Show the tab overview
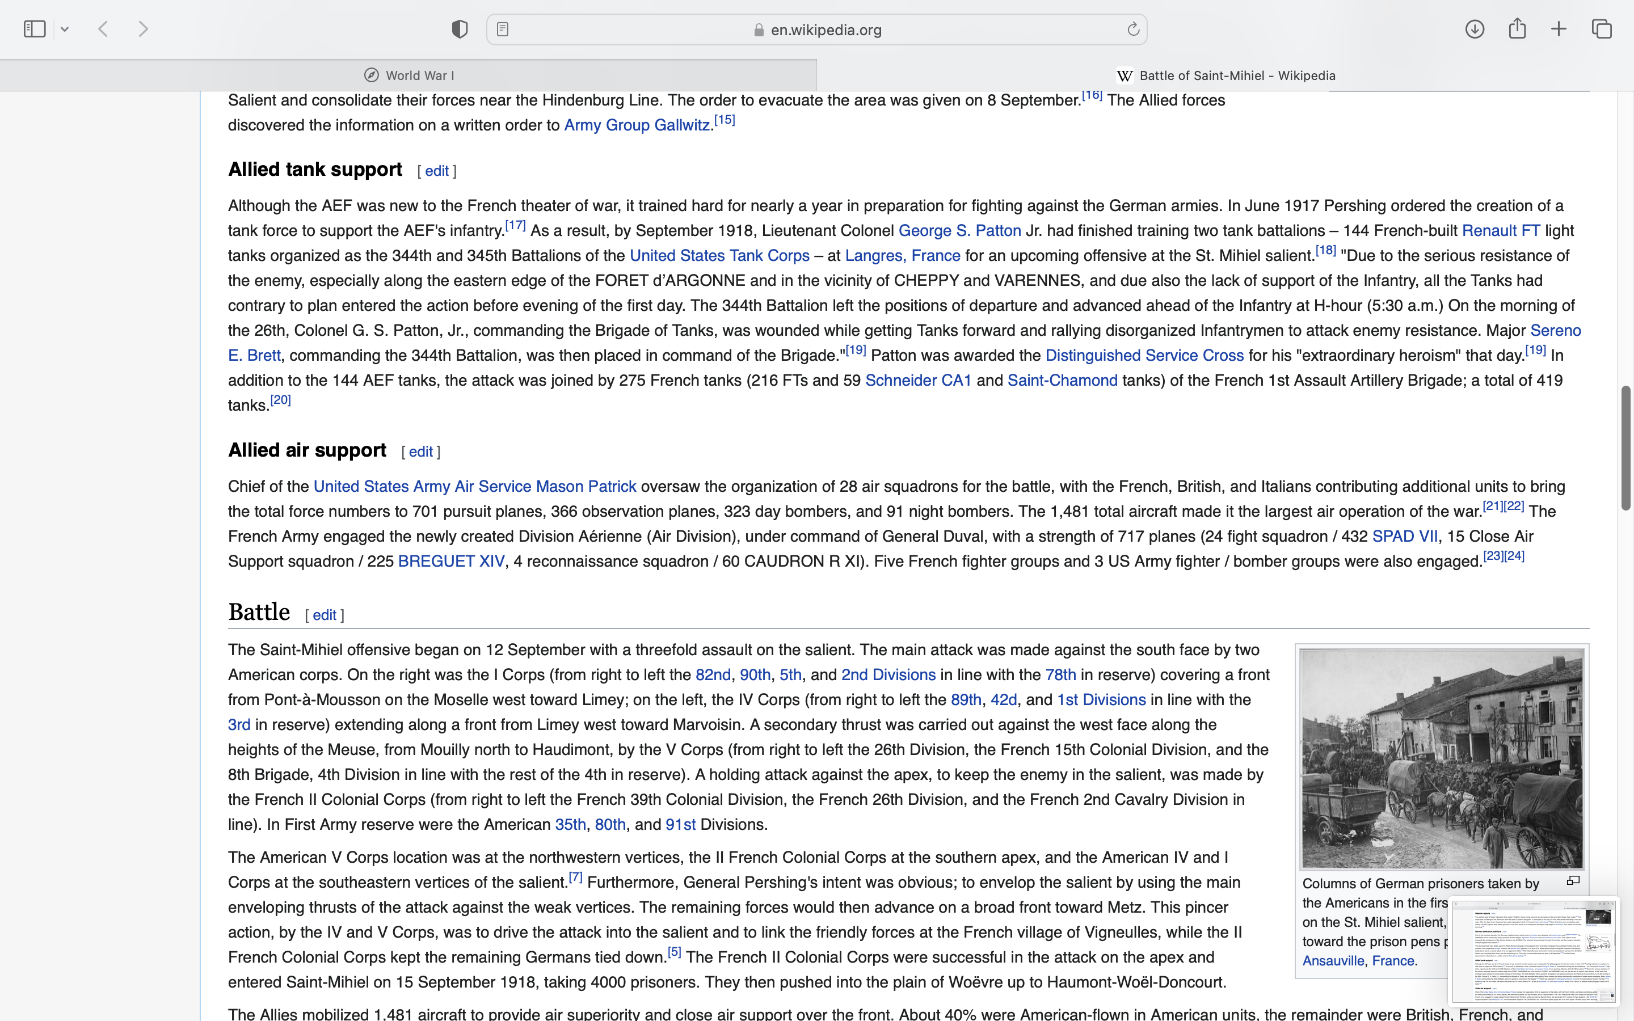Screen dimensions: 1634x1021 pyautogui.click(x=1602, y=29)
